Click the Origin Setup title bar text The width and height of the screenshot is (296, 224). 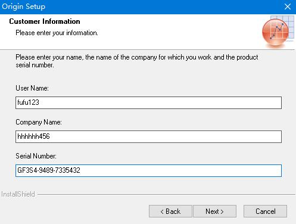tap(23, 7)
